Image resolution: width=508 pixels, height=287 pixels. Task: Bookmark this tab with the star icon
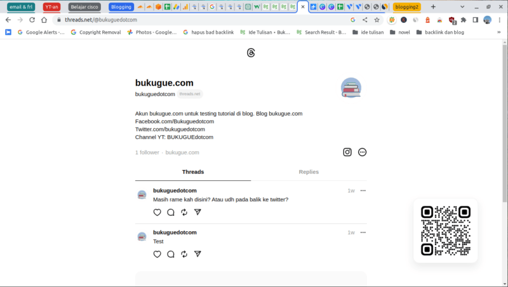point(377,20)
